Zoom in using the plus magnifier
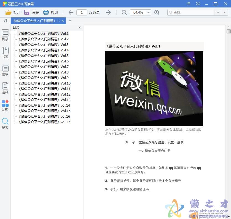The width and height of the screenshot is (231, 219). click(157, 12)
